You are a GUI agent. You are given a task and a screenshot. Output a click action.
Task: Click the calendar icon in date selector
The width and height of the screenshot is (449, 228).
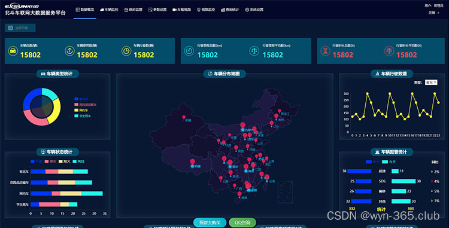coord(11,28)
